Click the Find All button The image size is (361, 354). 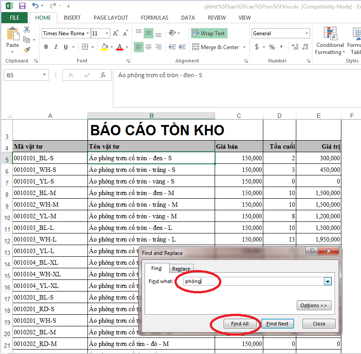point(240,324)
